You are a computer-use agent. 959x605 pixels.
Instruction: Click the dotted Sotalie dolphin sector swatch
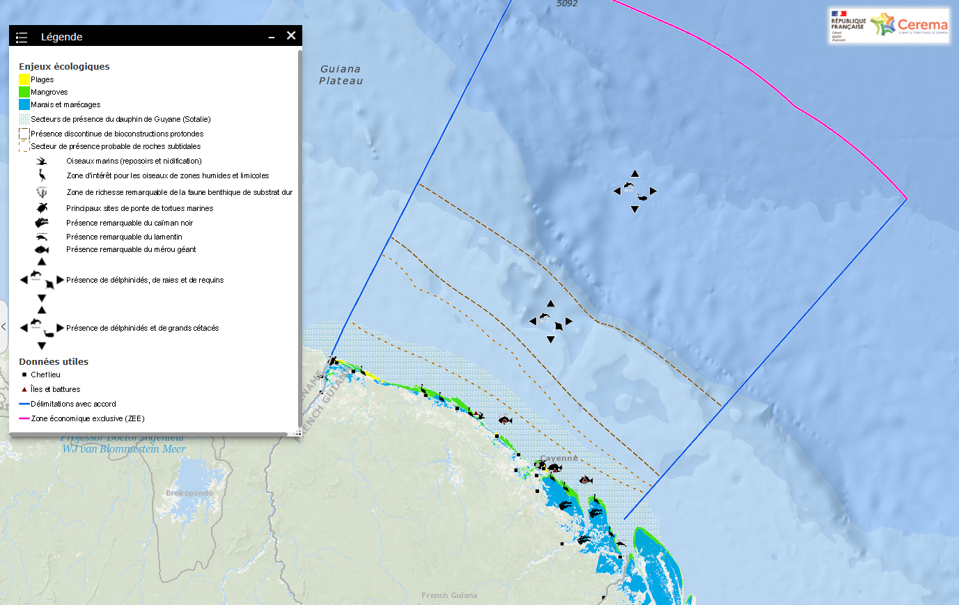pos(24,119)
